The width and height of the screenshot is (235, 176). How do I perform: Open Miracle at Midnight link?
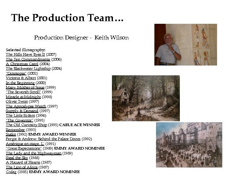(x=23, y=97)
